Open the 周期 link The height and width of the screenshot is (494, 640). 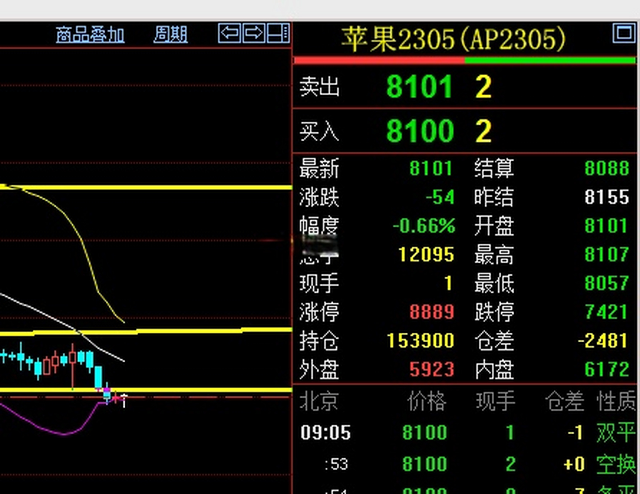170,35
